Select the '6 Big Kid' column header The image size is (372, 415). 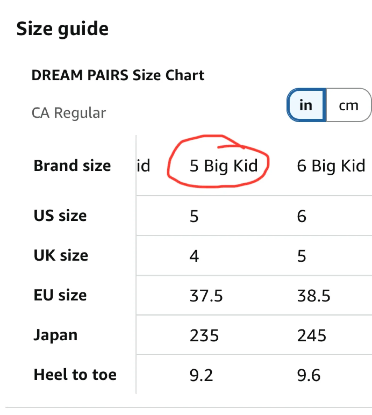pyautogui.click(x=331, y=166)
